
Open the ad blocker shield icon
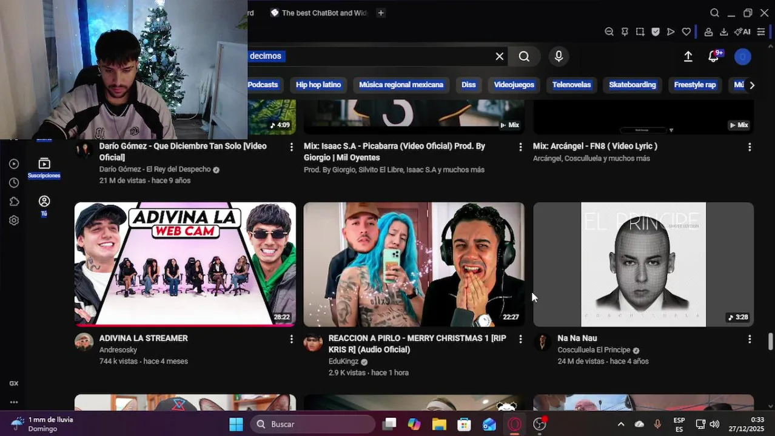(x=656, y=32)
